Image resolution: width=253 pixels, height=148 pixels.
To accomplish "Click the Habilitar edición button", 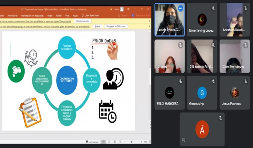I will coord(83,21).
